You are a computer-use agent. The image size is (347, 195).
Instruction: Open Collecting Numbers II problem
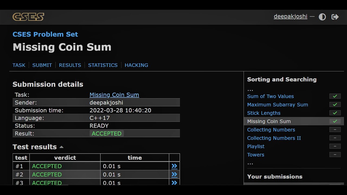[x=274, y=138]
